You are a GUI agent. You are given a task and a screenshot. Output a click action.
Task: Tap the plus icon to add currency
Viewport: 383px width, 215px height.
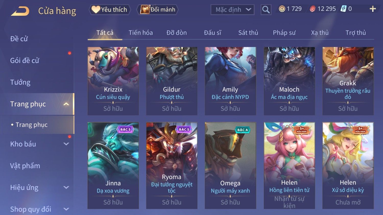(373, 9)
